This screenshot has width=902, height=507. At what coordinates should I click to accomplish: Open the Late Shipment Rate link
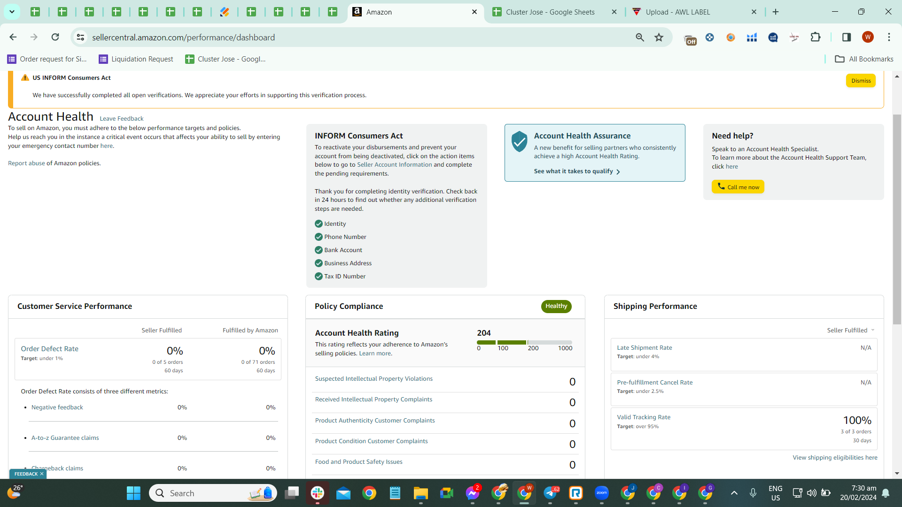pos(645,348)
